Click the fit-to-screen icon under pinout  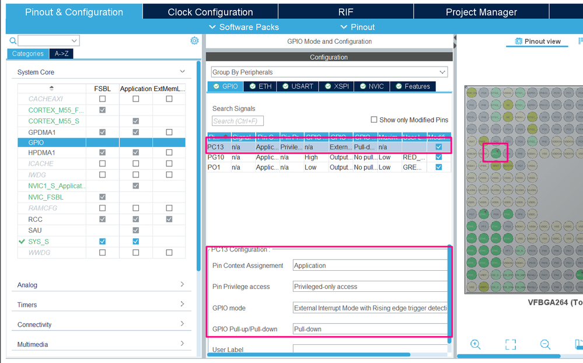click(511, 344)
